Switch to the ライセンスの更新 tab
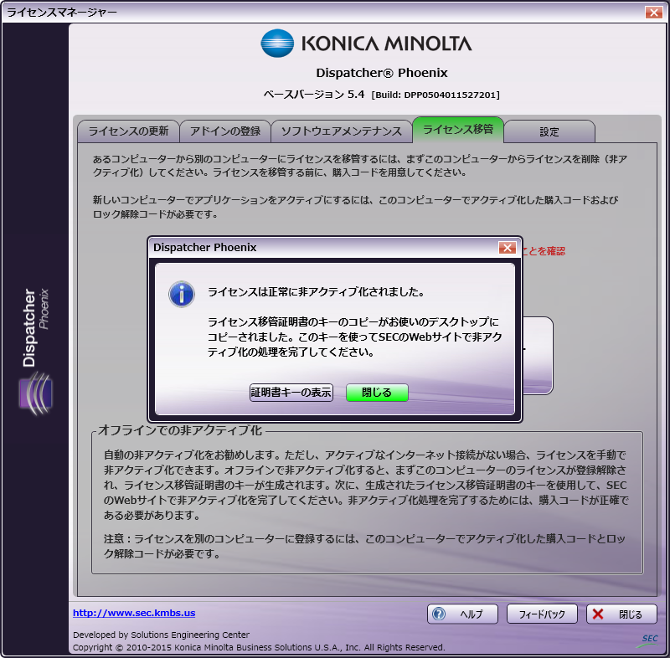The width and height of the screenshot is (670, 658). pos(128,131)
